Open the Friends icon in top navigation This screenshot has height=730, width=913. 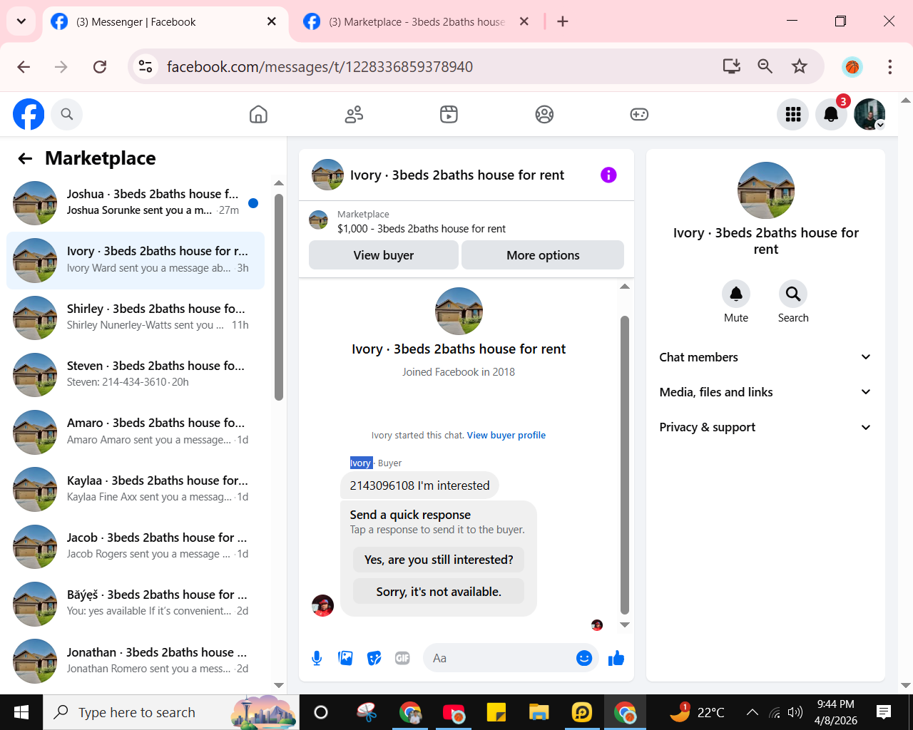tap(354, 114)
